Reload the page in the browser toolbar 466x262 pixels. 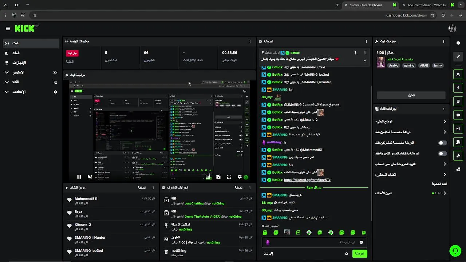[443, 15]
